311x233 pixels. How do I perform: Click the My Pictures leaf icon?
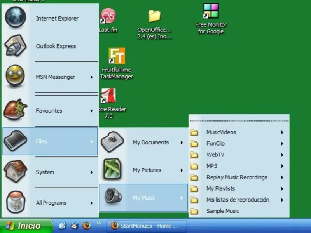[x=112, y=169]
